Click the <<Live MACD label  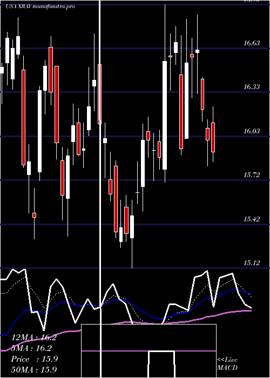coord(227,363)
